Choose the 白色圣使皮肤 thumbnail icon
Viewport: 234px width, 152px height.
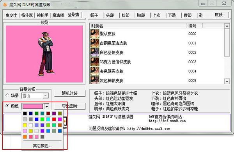(95, 53)
